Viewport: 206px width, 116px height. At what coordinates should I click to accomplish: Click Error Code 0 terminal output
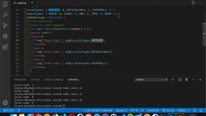[x=24, y=97]
